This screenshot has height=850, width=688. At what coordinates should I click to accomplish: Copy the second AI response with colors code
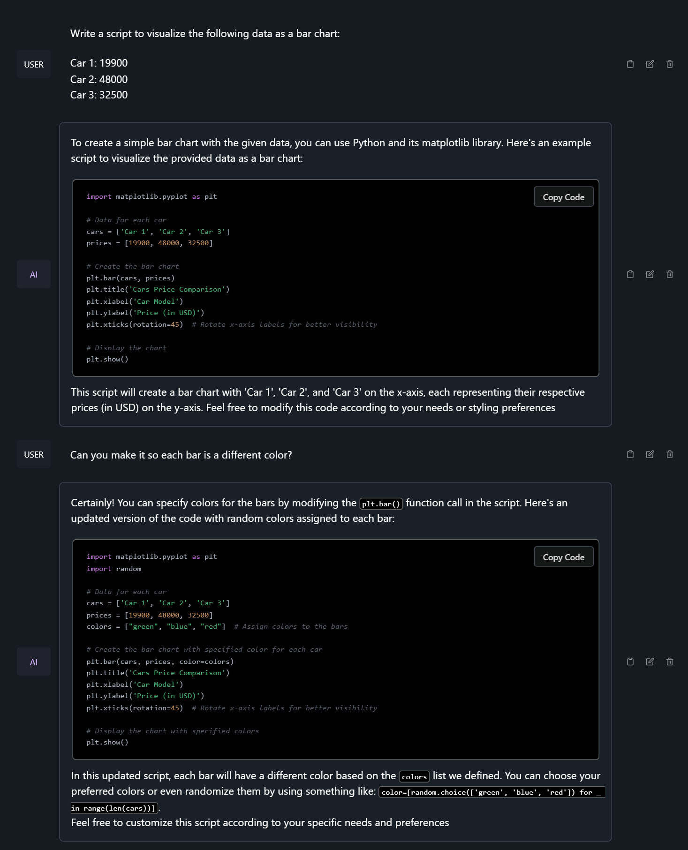click(x=630, y=662)
